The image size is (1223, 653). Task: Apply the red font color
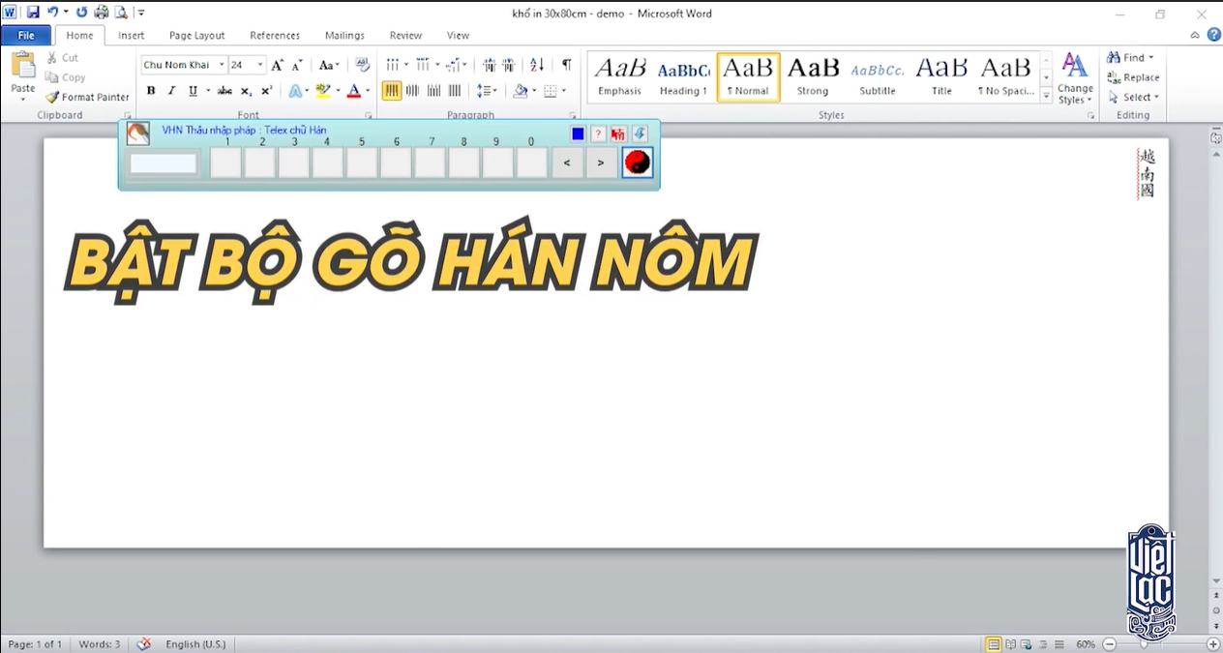[354, 91]
